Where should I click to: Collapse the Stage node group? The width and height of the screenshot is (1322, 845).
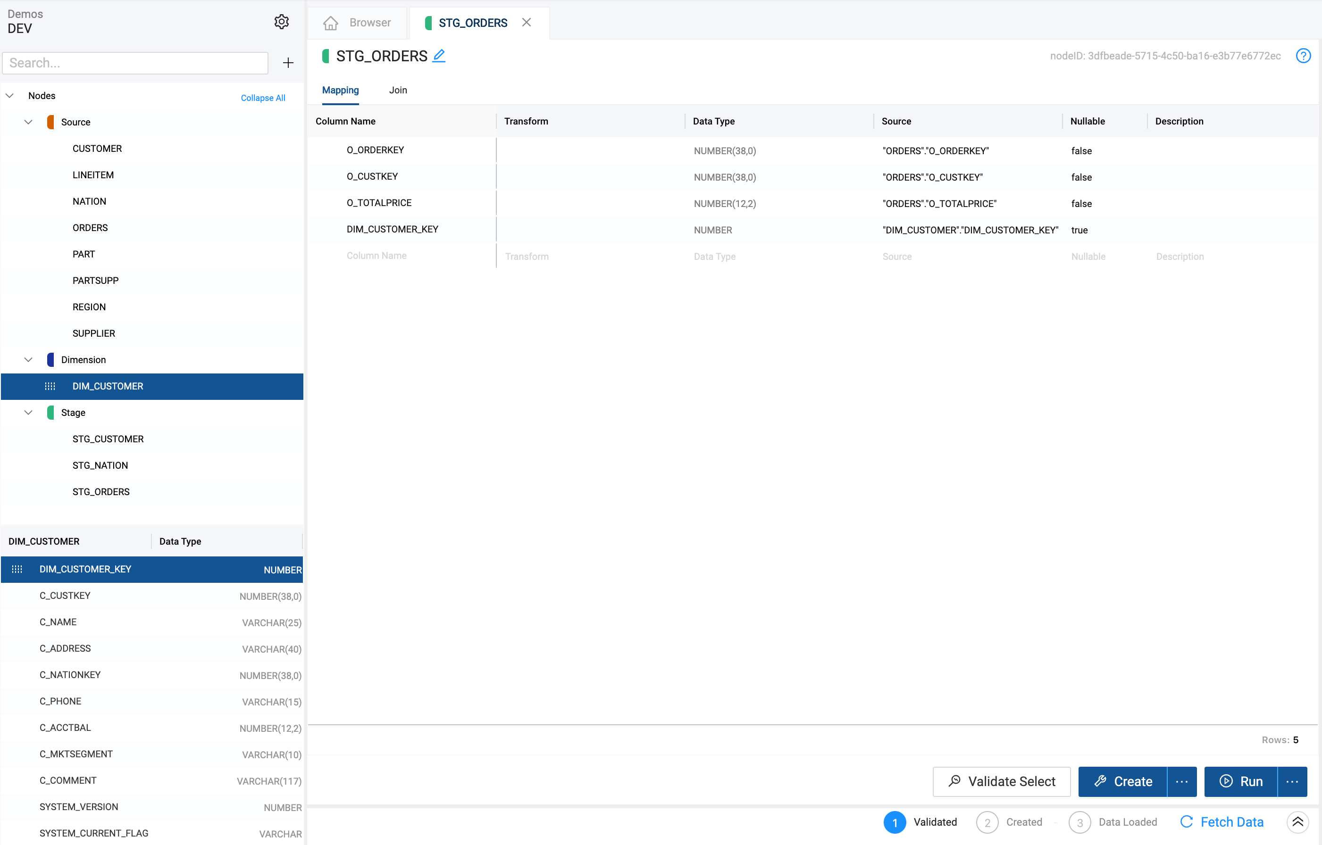28,412
